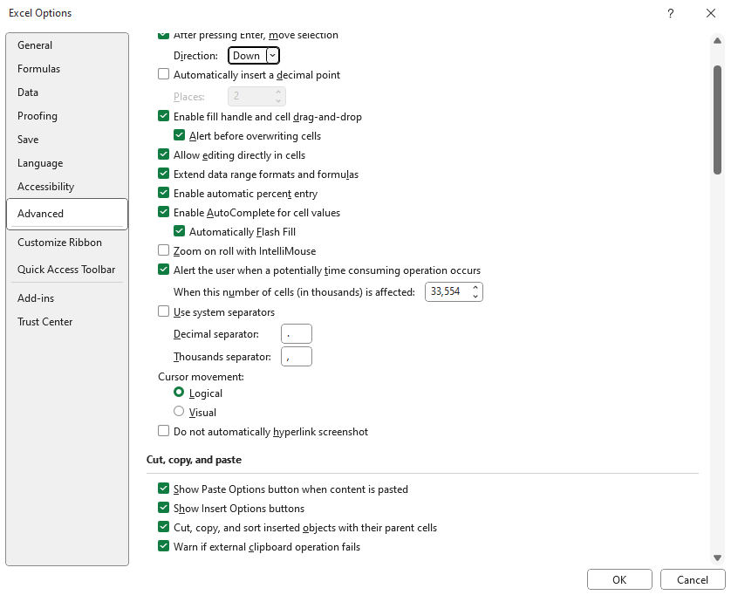The width and height of the screenshot is (731, 595).
Task: Select the Visual cursor movement option
Action: (179, 412)
